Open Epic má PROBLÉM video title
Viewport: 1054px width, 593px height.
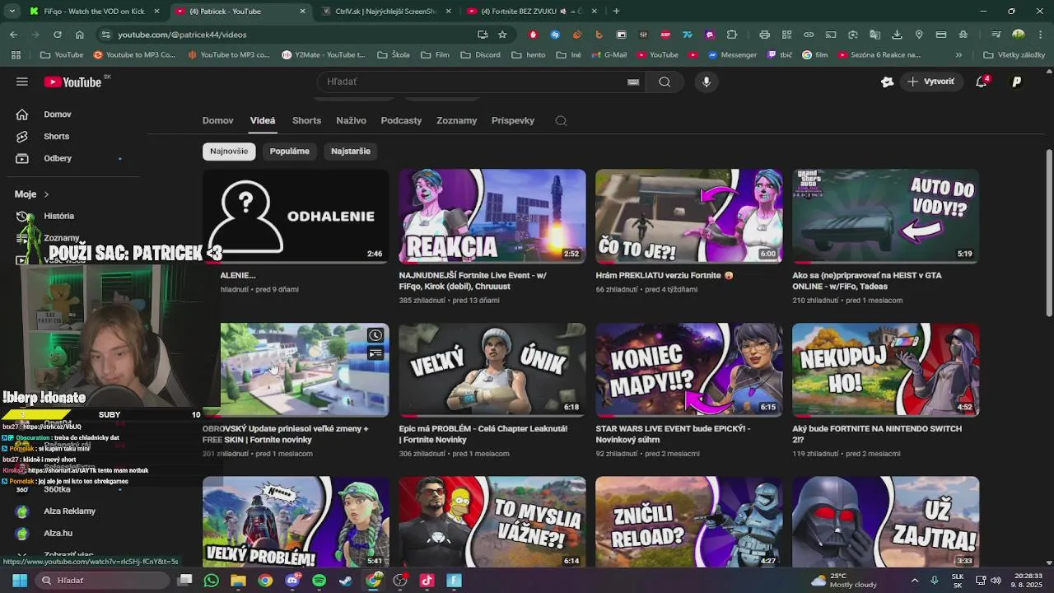coord(483,434)
